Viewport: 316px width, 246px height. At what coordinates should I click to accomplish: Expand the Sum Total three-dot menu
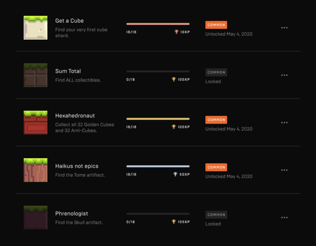tap(284, 75)
